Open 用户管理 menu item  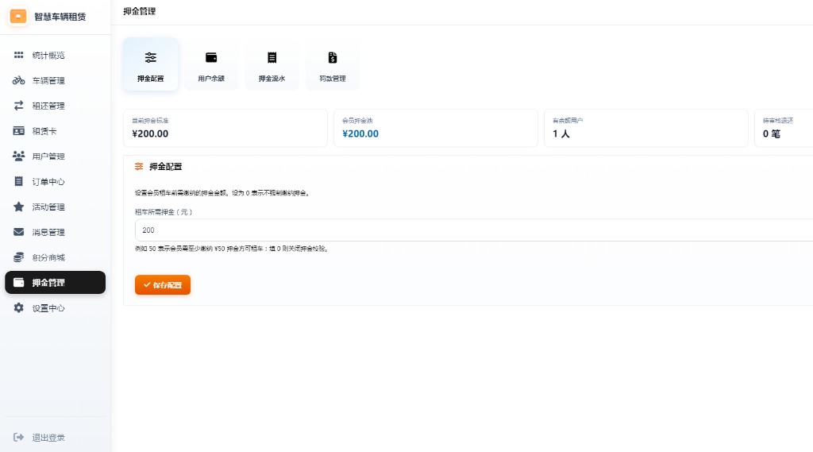(55, 156)
